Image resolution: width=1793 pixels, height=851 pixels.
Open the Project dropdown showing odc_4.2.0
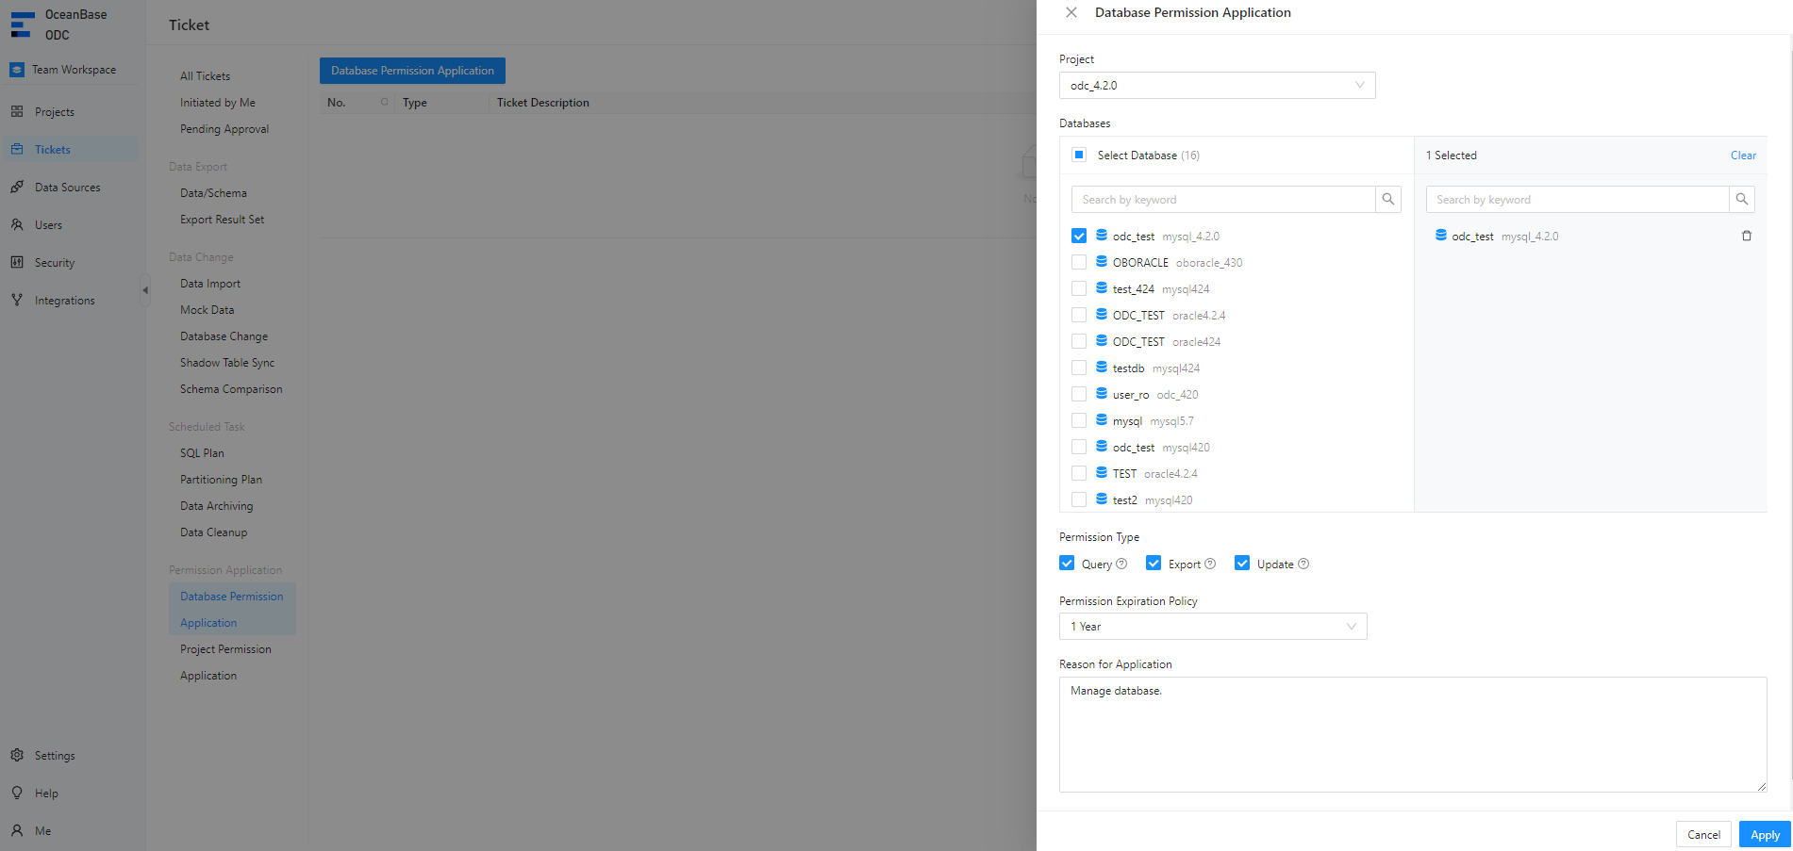tap(1217, 86)
